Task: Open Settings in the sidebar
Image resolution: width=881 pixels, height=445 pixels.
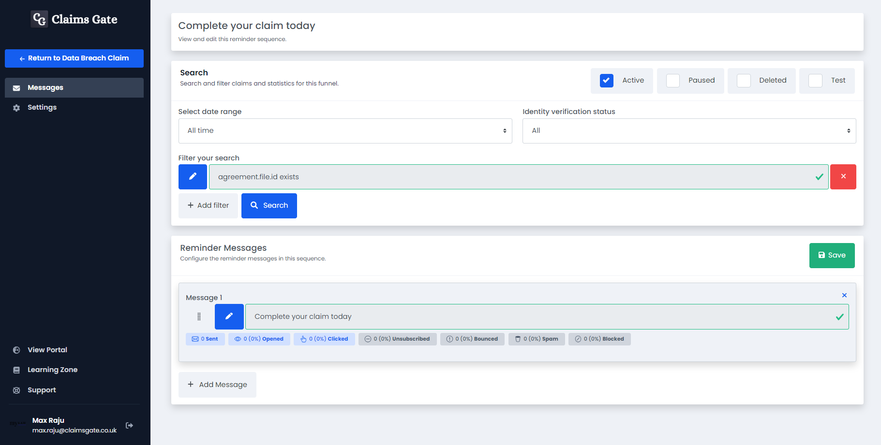Action: 42,107
